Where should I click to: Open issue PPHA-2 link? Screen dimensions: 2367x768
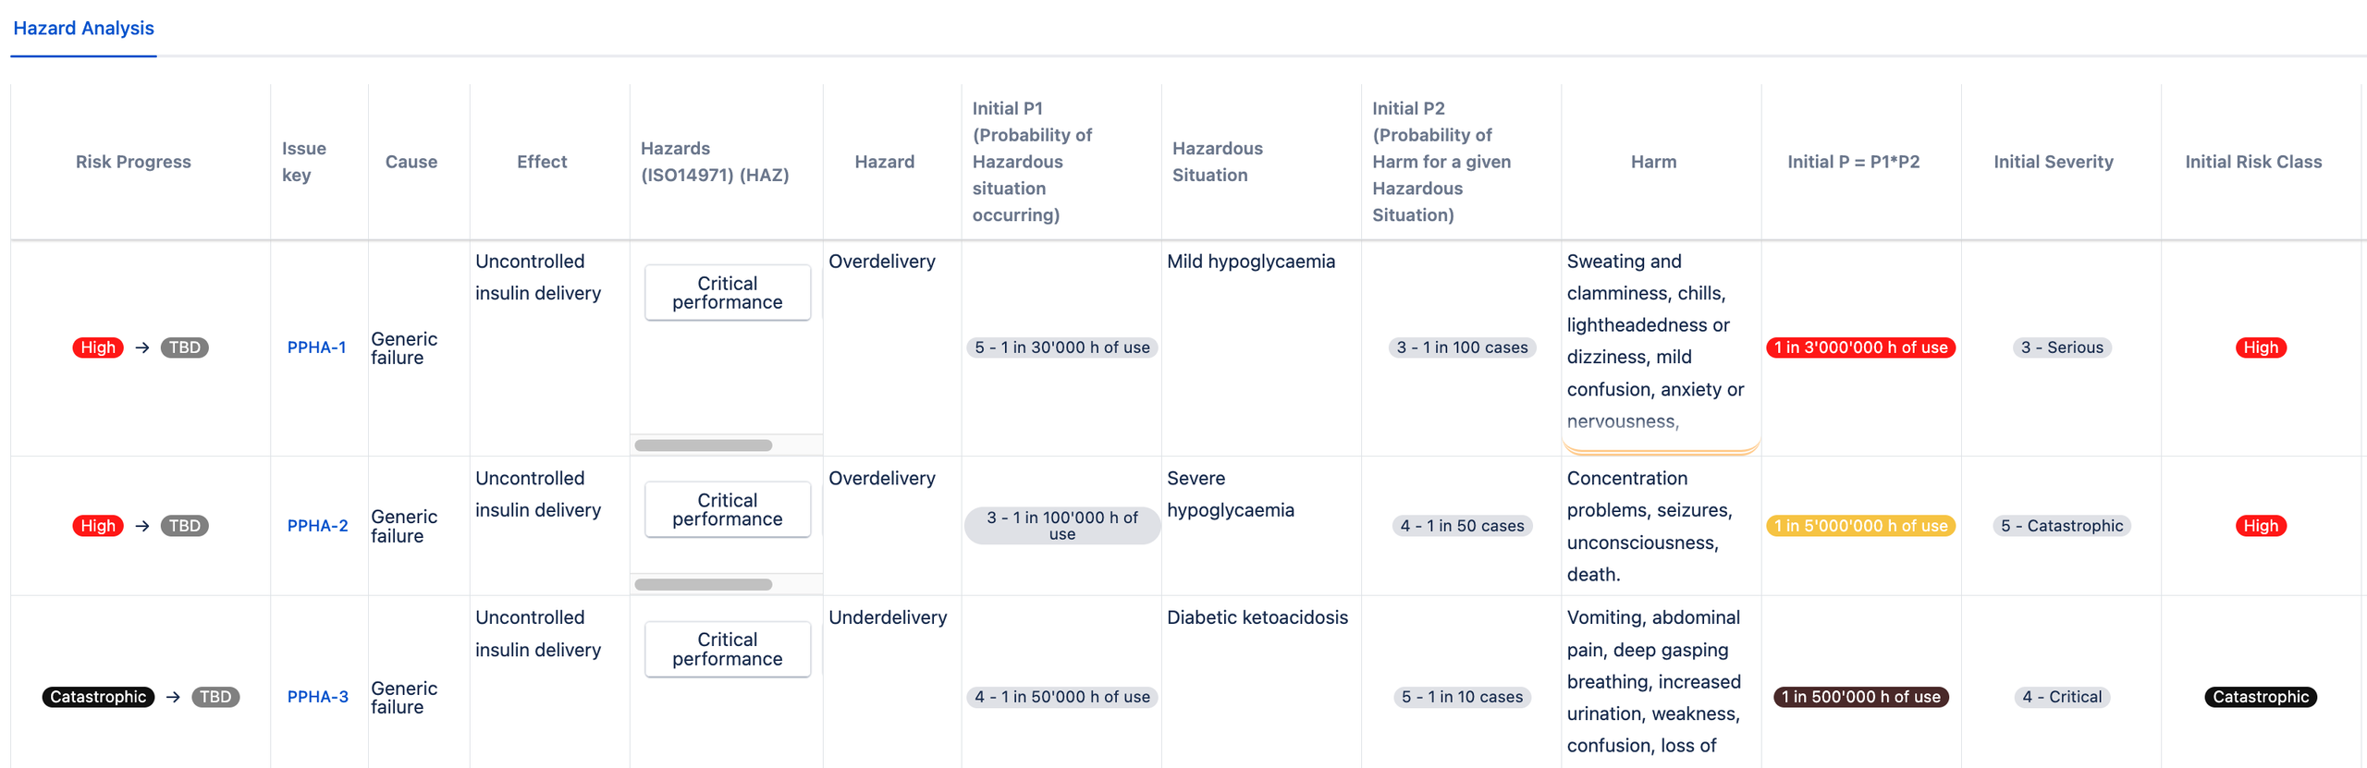pyautogui.click(x=317, y=526)
